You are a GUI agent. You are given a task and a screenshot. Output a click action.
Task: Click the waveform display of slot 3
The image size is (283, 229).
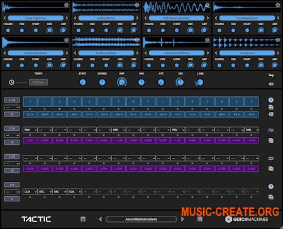177,8
